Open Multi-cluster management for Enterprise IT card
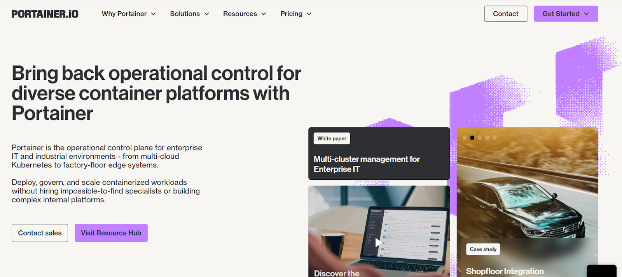The height and width of the screenshot is (277, 622). point(379,153)
